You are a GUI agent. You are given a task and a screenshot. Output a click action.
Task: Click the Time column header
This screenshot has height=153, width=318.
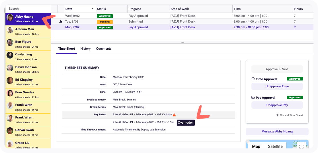[x=263, y=9]
